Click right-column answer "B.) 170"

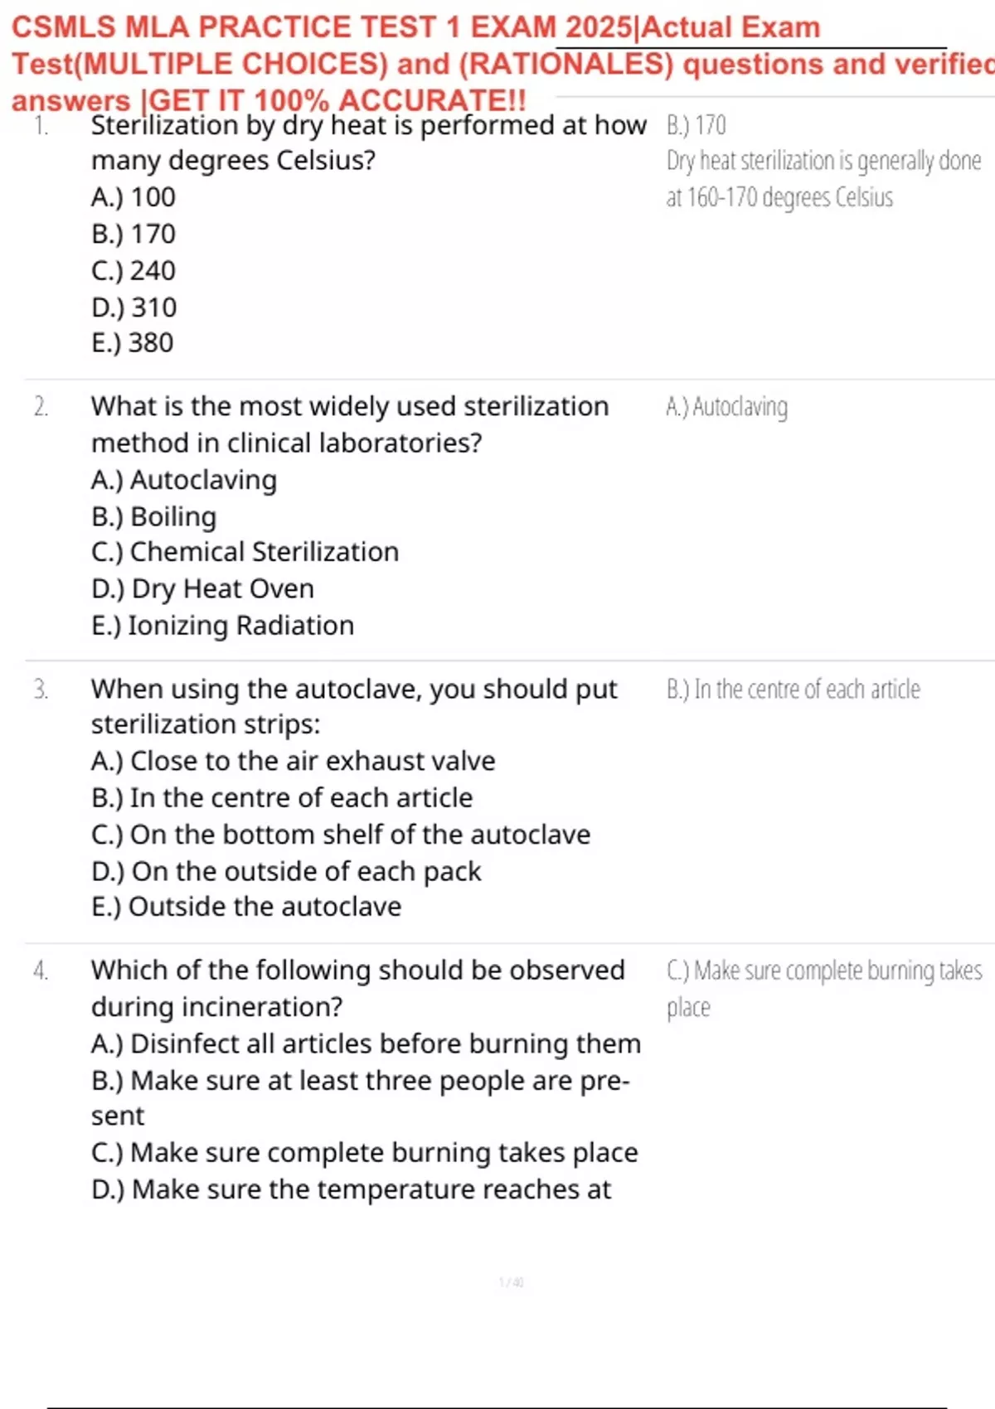tap(696, 125)
